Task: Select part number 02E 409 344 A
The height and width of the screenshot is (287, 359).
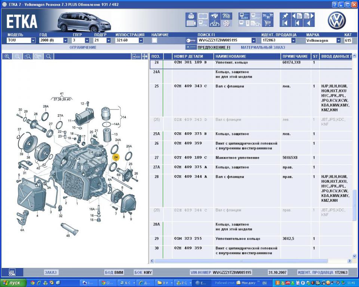Action: (190, 177)
